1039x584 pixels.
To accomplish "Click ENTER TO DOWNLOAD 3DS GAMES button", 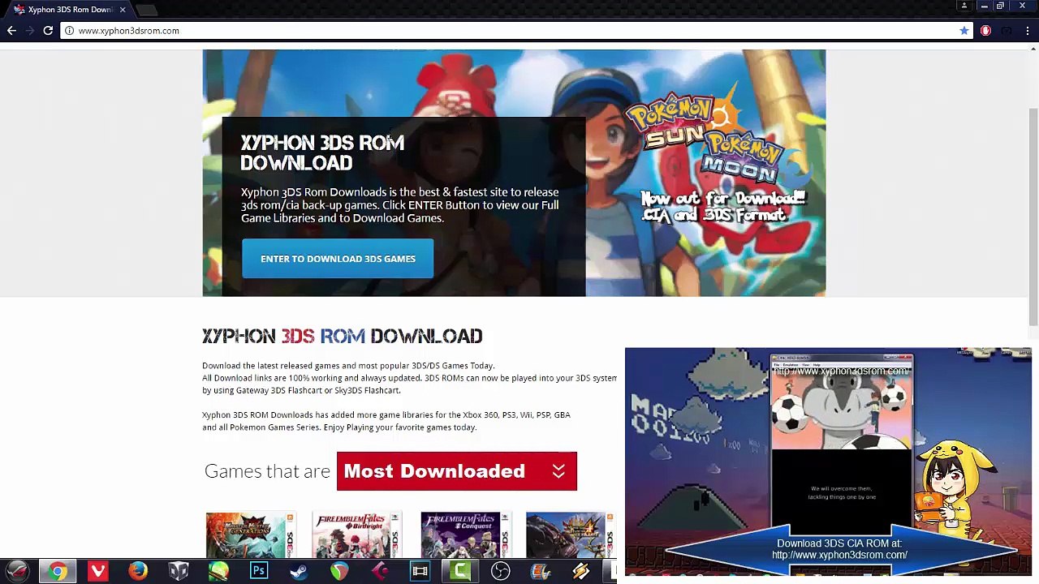I will coord(338,259).
